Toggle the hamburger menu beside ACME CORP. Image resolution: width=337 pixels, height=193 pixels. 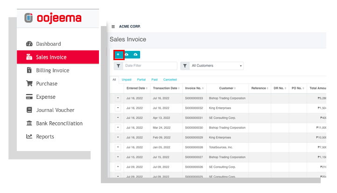(113, 27)
